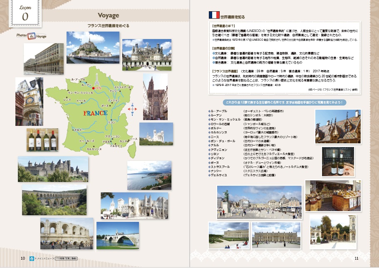Open the Château de Chambord photo
Image resolution: width=379 pixels, height=268 pixels.
147,55
